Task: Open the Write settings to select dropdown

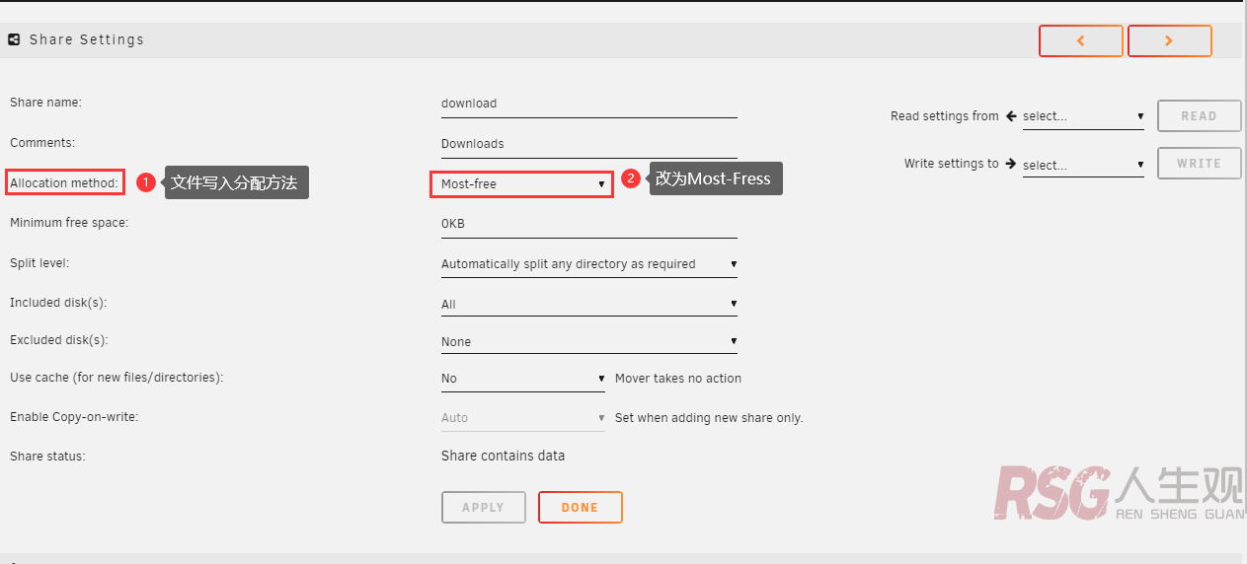Action: [1083, 166]
